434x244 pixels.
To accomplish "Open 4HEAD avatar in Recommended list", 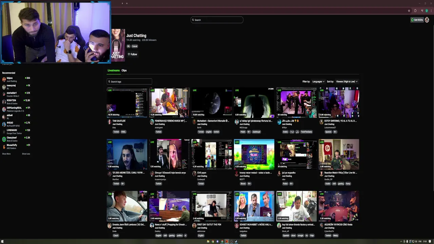I will click(4, 124).
